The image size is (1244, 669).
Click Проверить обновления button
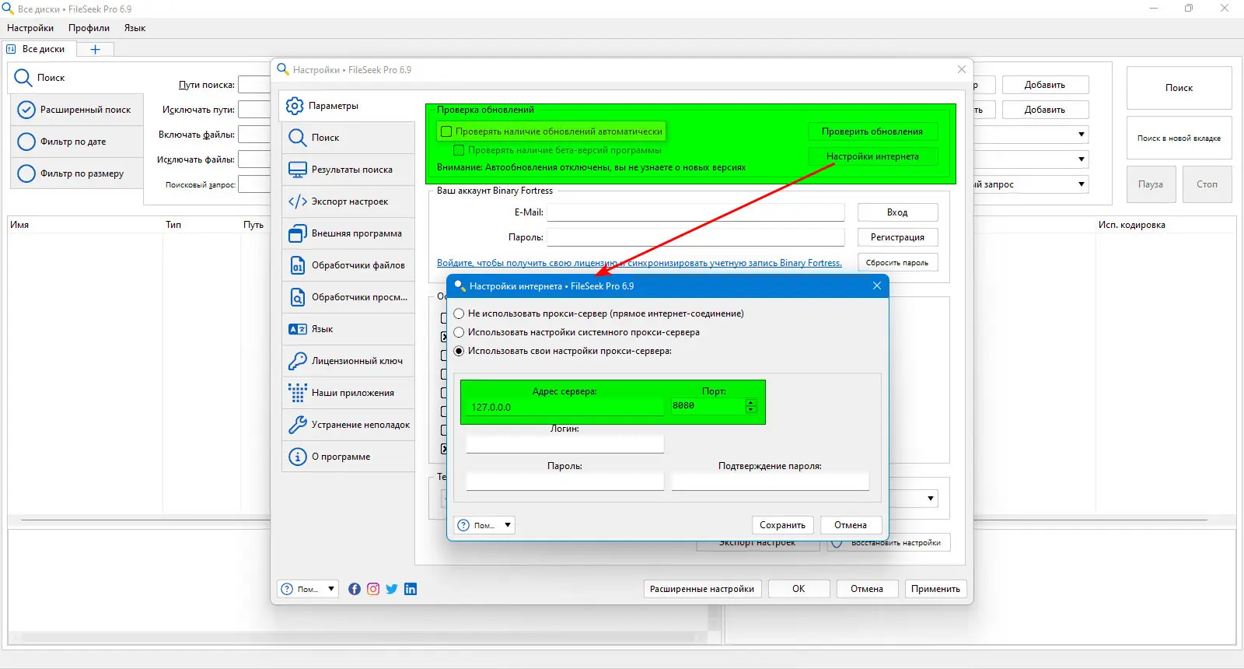pos(872,131)
